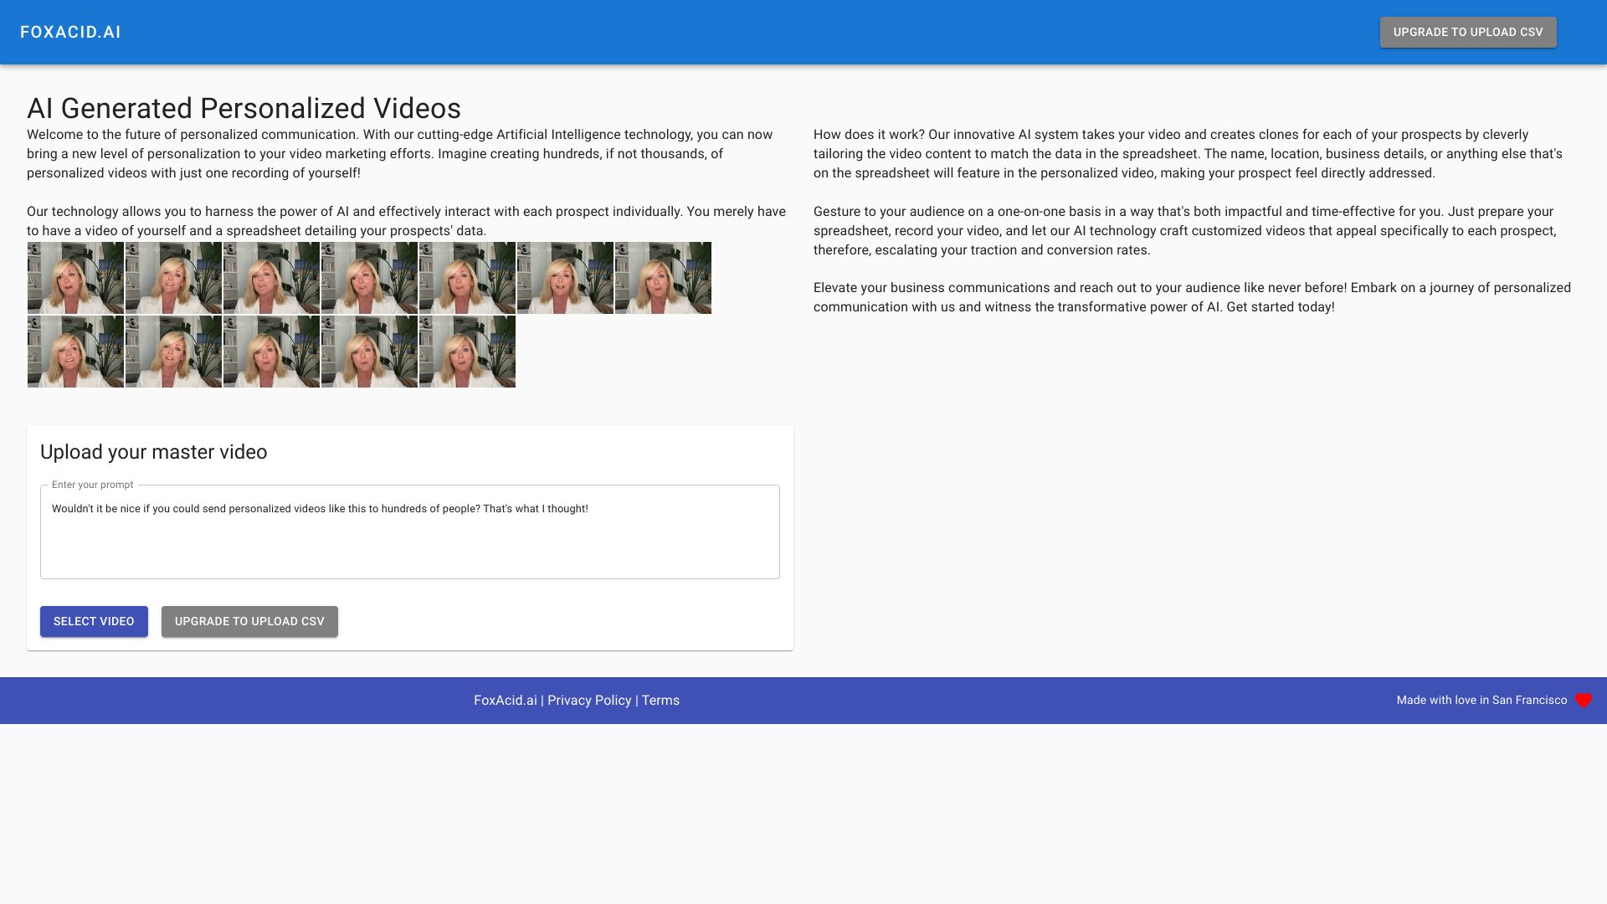Click UPGRADE TO UPLOAD CSV inside the upload card
Screen dimensions: 1607x904
[249, 621]
